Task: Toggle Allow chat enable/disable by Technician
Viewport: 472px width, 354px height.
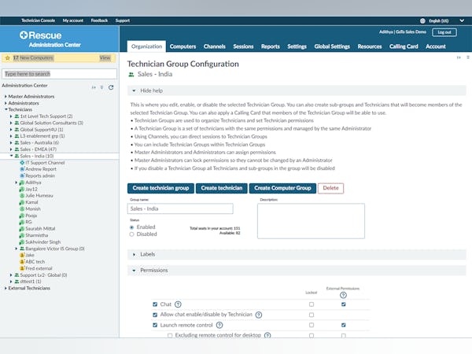Action: click(x=155, y=315)
